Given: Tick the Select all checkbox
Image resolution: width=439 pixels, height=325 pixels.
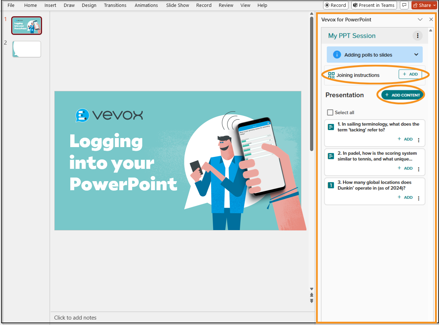Looking at the screenshot, I should (x=330, y=113).
